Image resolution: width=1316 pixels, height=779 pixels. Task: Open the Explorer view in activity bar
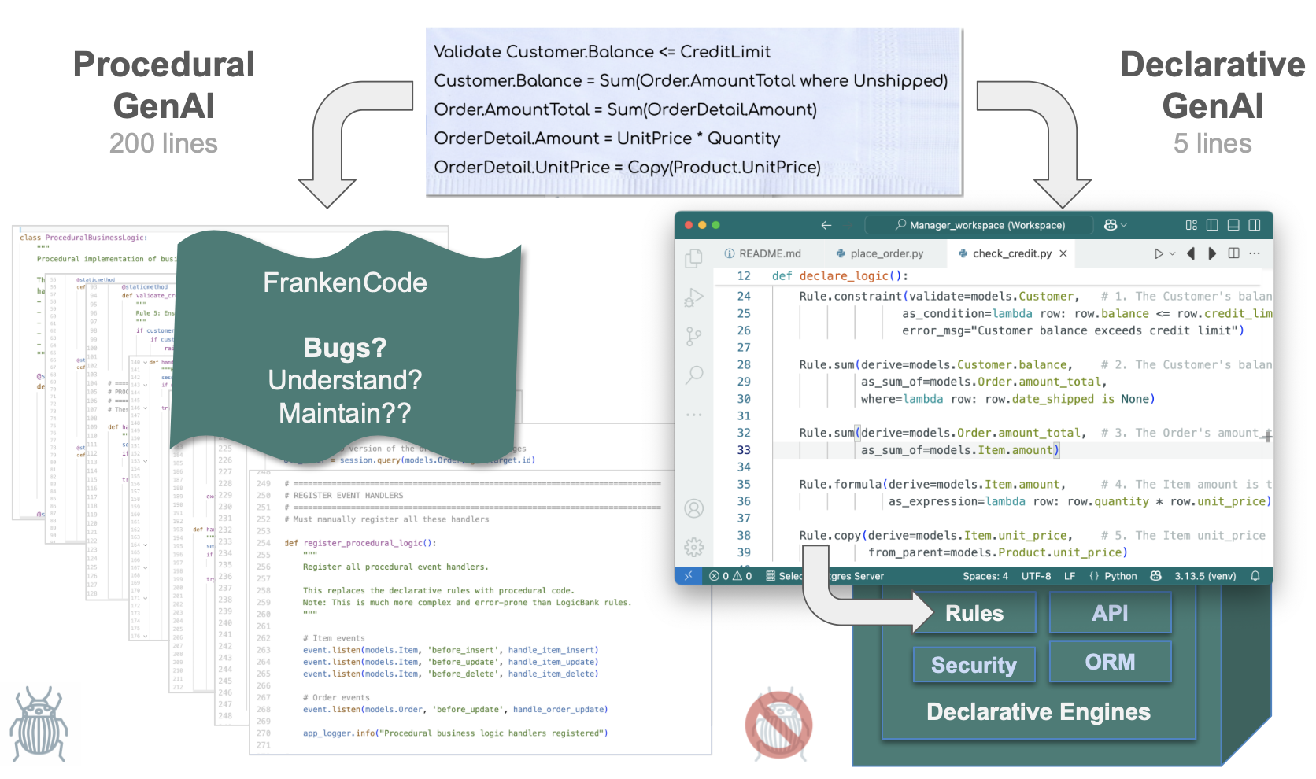click(693, 259)
